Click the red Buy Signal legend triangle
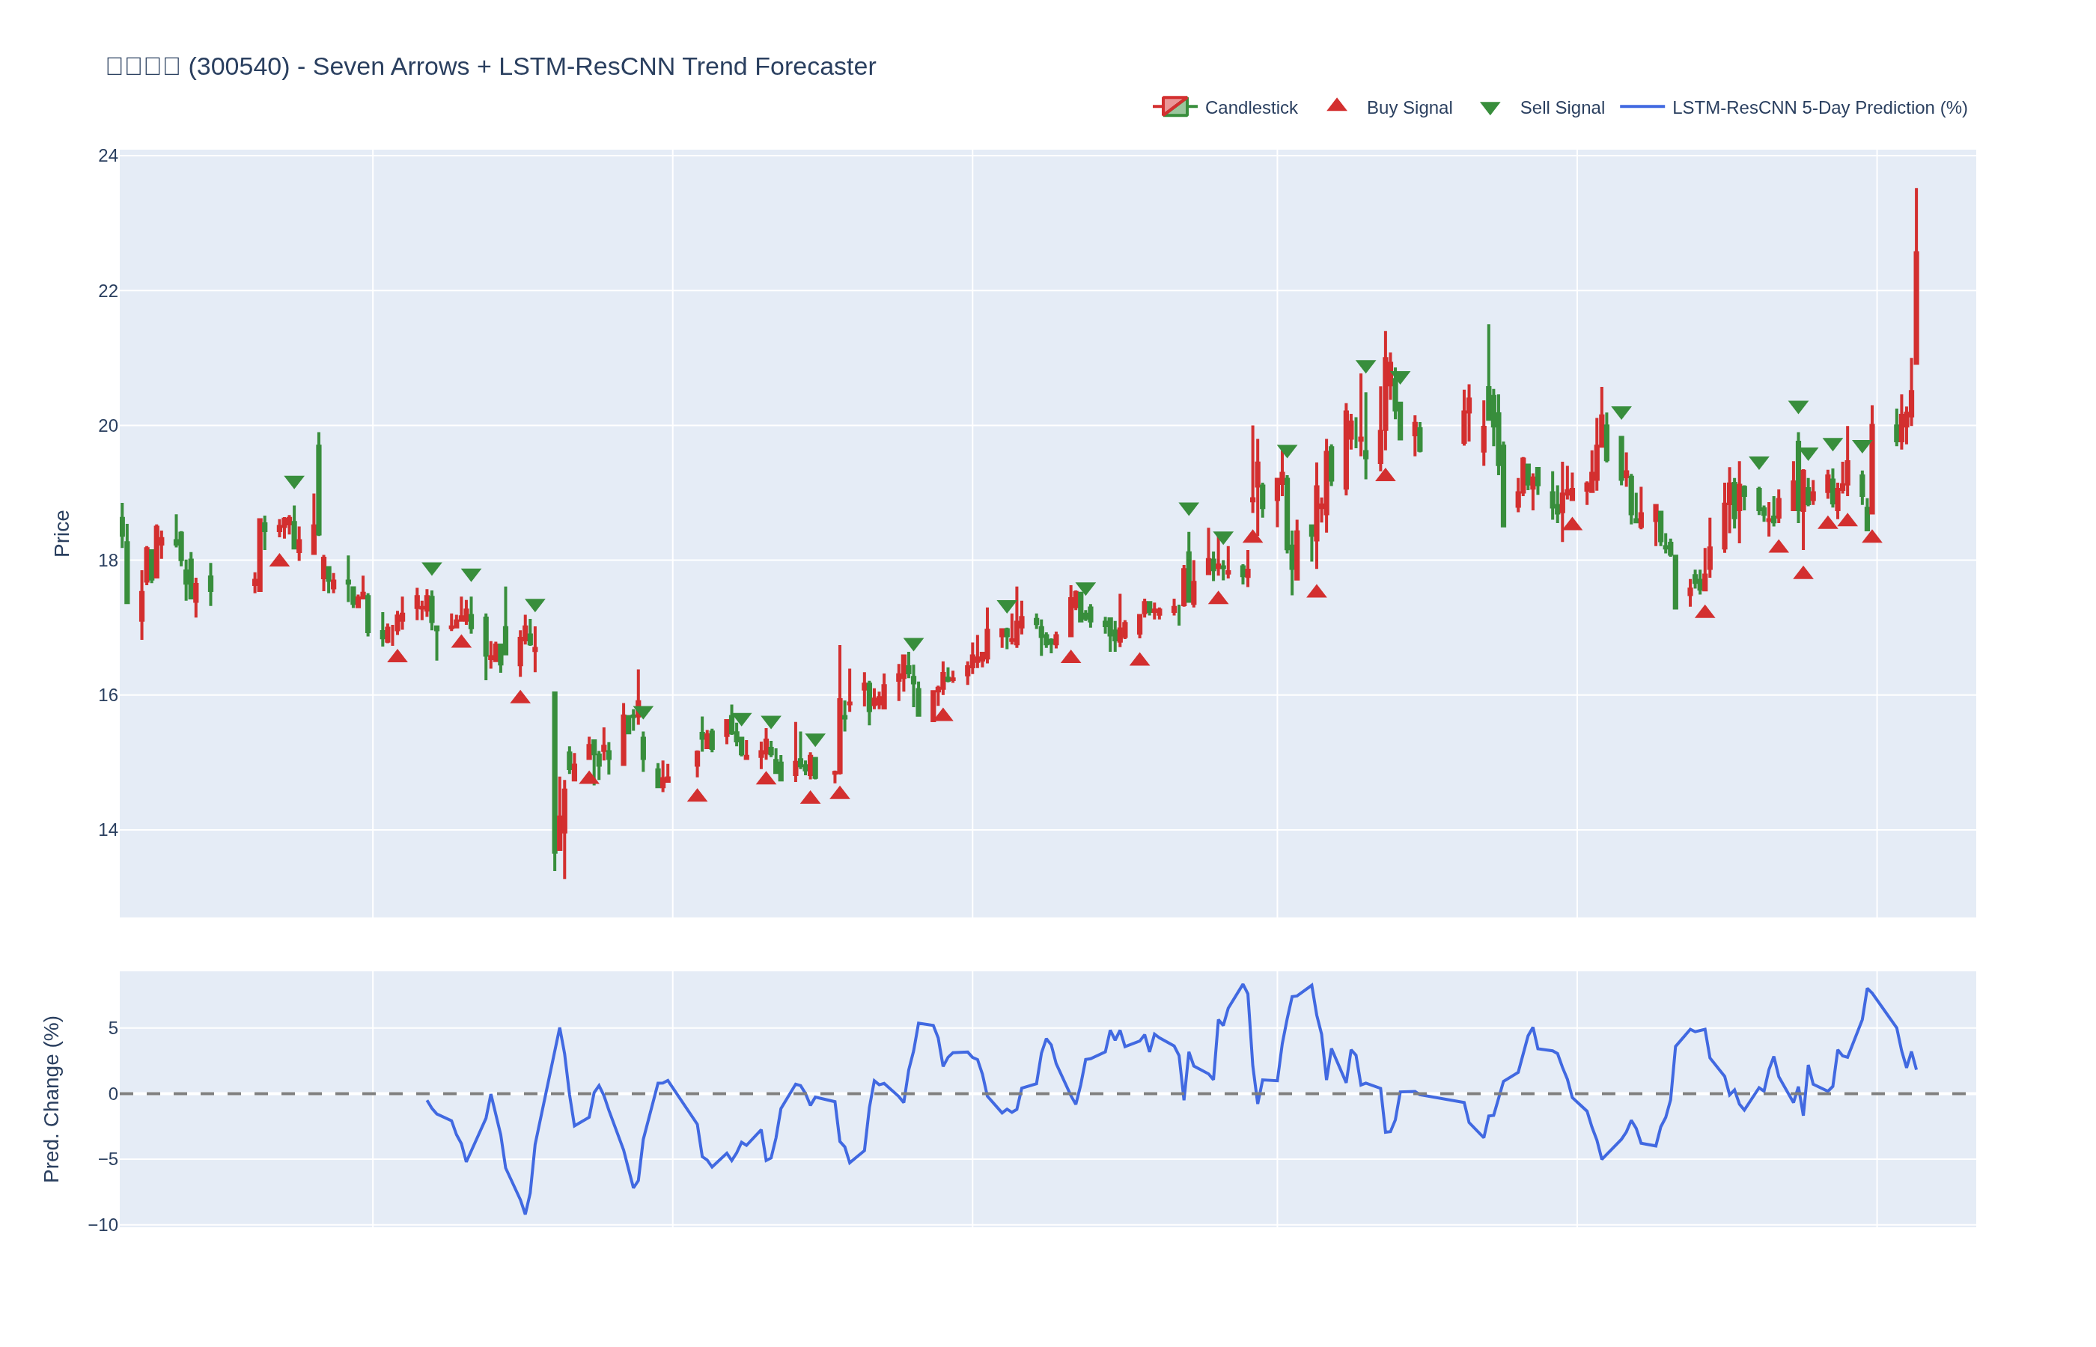The width and height of the screenshot is (2096, 1347). pyautogui.click(x=1335, y=106)
